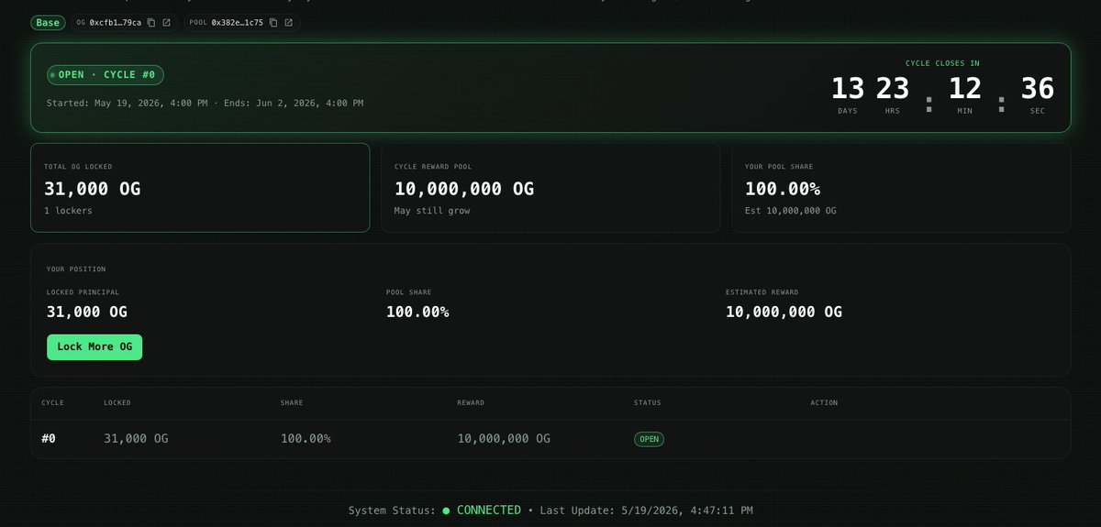Click the OPEN · CYCLE #0 status pill
The image size is (1101, 527).
106,75
